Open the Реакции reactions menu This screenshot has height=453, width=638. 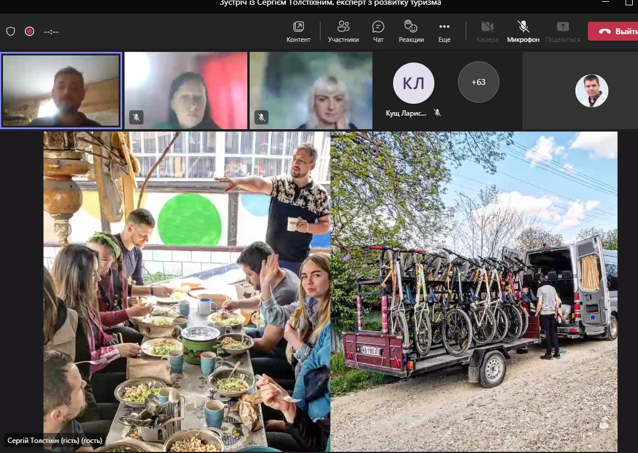[x=411, y=31]
